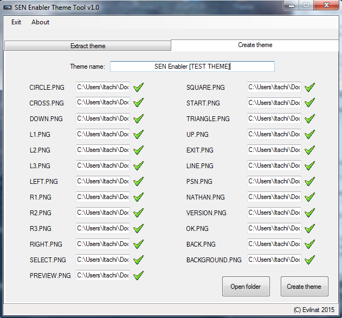Click the START.PNG file path field
342x318 pixels.
point(274,103)
